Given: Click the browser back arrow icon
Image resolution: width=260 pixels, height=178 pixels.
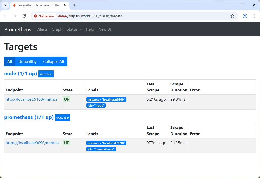Looking at the screenshot, I should (6, 16).
